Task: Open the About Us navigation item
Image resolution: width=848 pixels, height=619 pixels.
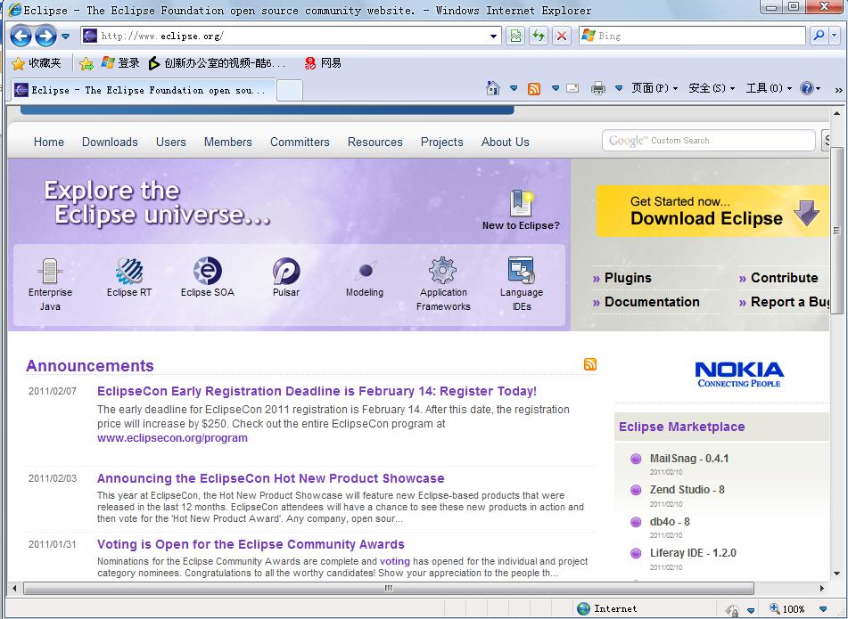Action: point(505,142)
